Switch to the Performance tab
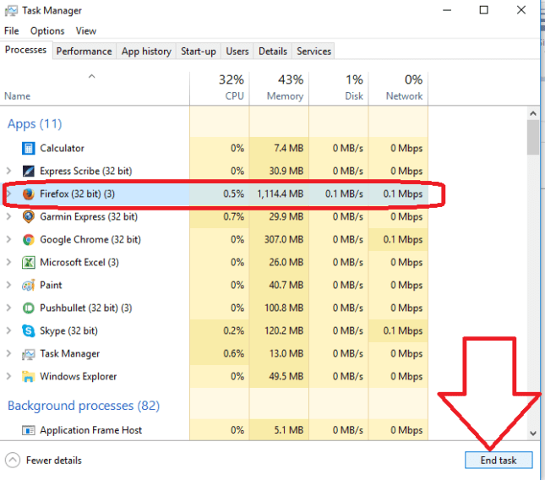This screenshot has height=480, width=545. point(84,52)
